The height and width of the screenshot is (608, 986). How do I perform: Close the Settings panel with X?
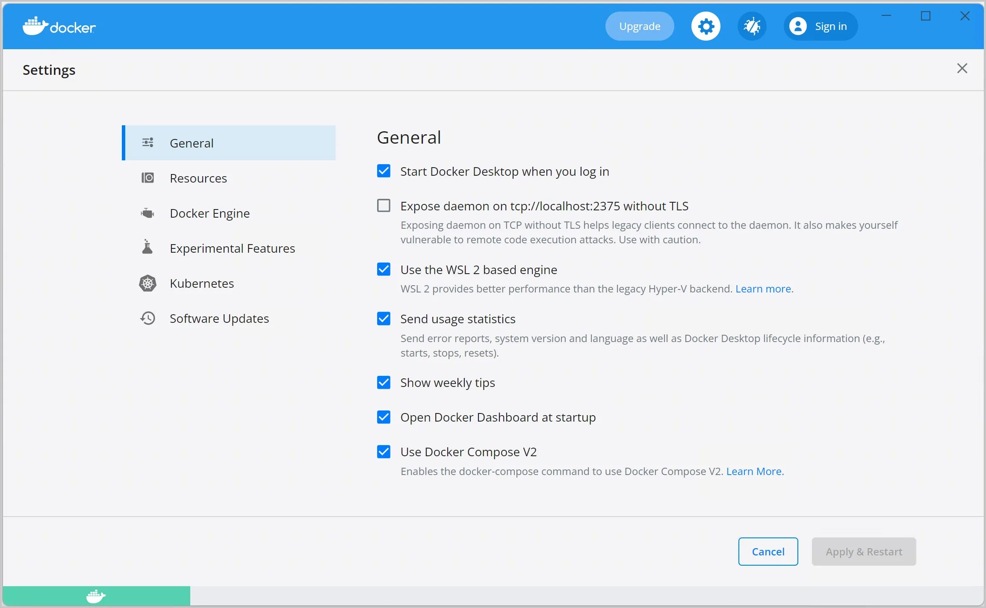(x=962, y=68)
